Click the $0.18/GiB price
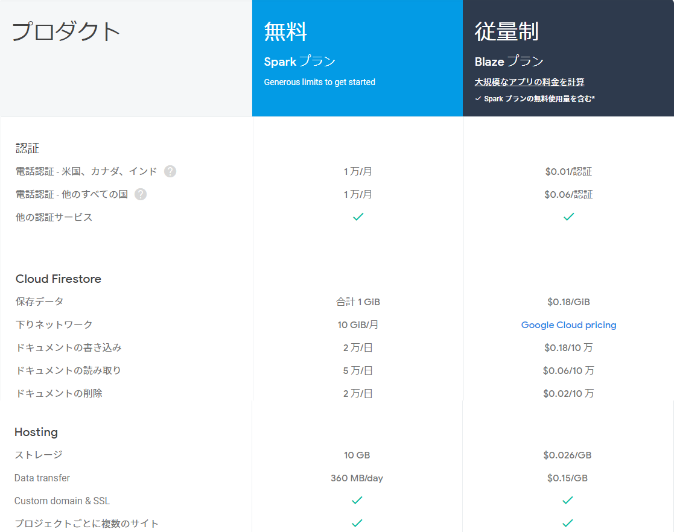674x532 pixels. [568, 302]
